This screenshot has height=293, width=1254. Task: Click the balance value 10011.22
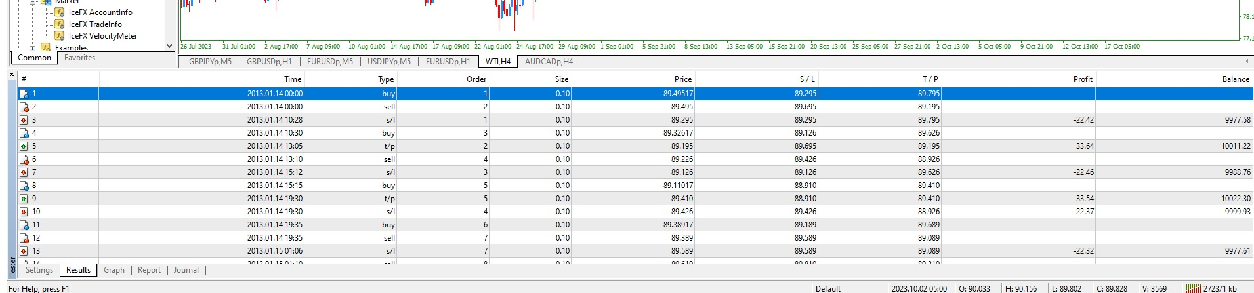click(1236, 146)
